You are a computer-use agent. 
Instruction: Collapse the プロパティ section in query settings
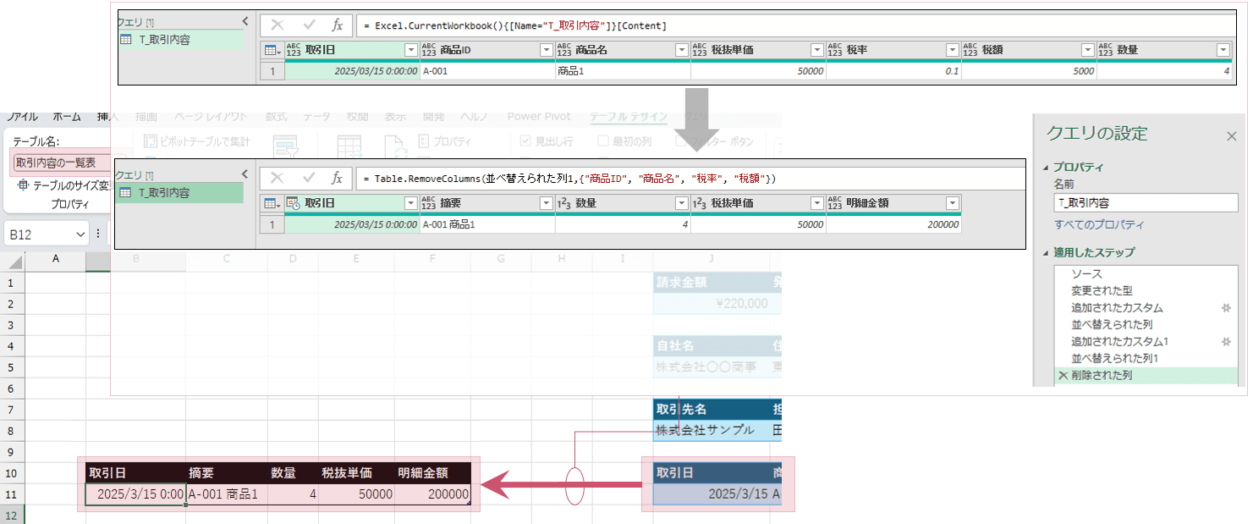click(1048, 168)
